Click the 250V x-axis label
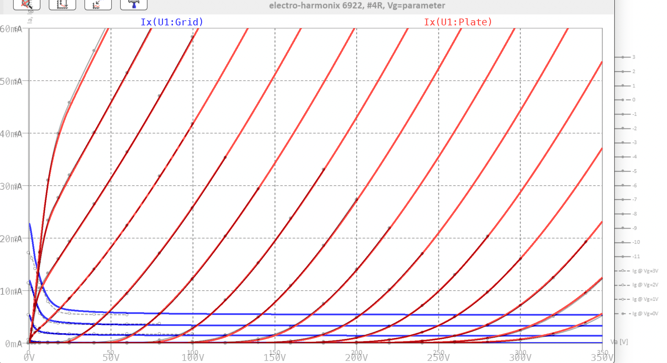Image resolution: width=667 pixels, height=363 pixels. point(438,358)
